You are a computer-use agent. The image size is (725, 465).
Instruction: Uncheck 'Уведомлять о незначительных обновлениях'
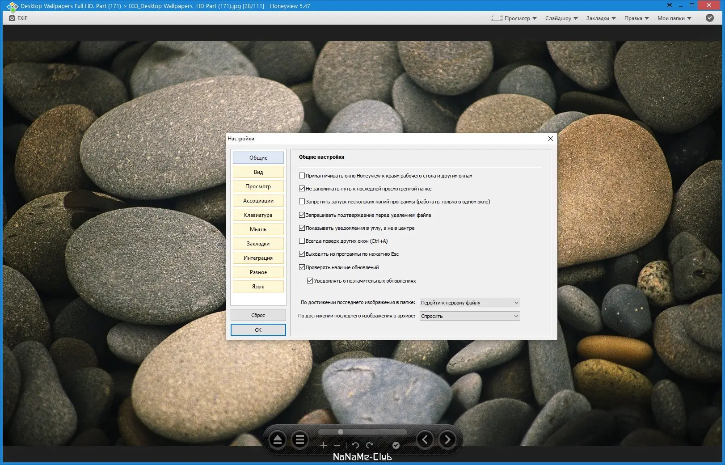tap(310, 280)
